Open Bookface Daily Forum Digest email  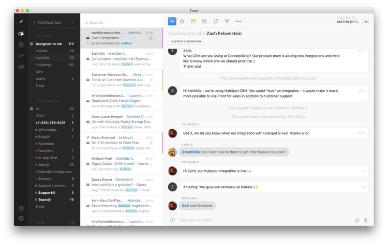[122, 101]
